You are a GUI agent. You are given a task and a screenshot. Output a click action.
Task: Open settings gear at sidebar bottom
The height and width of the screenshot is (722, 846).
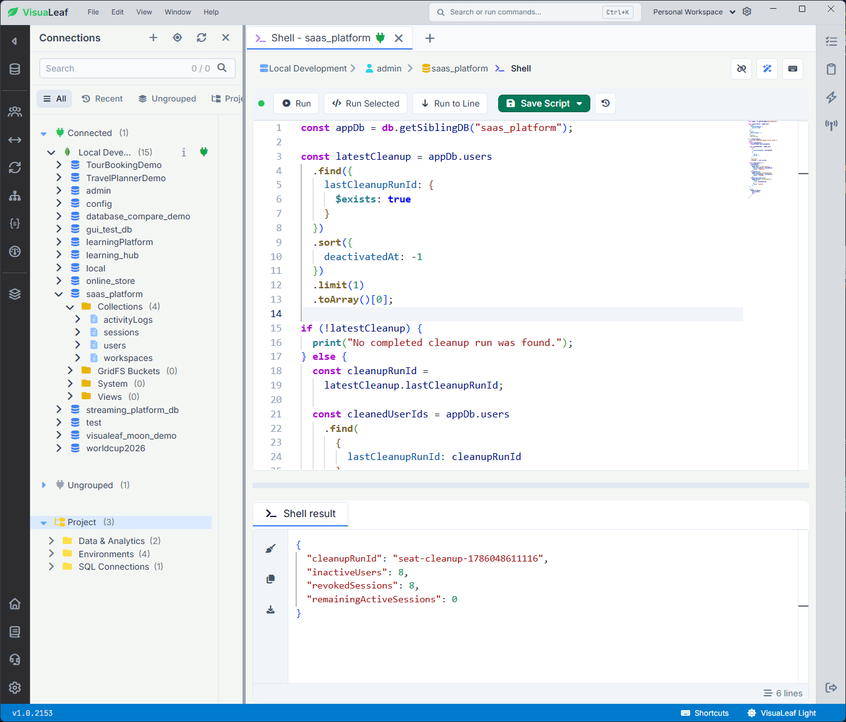(14, 688)
